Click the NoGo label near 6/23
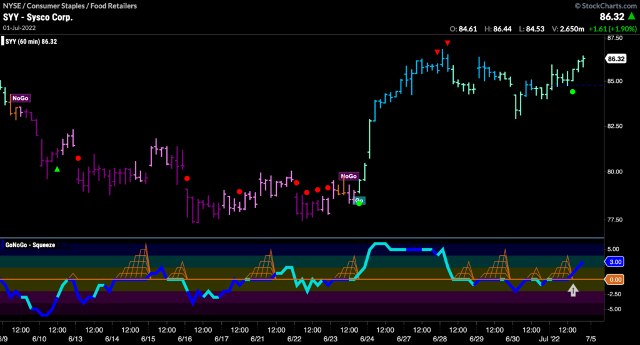Screen dimensions: 640x345 point(349,176)
